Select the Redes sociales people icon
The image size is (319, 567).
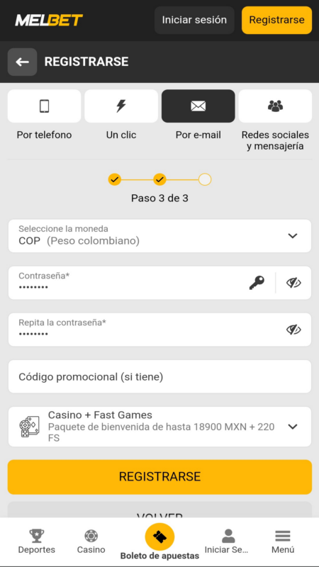pyautogui.click(x=275, y=106)
